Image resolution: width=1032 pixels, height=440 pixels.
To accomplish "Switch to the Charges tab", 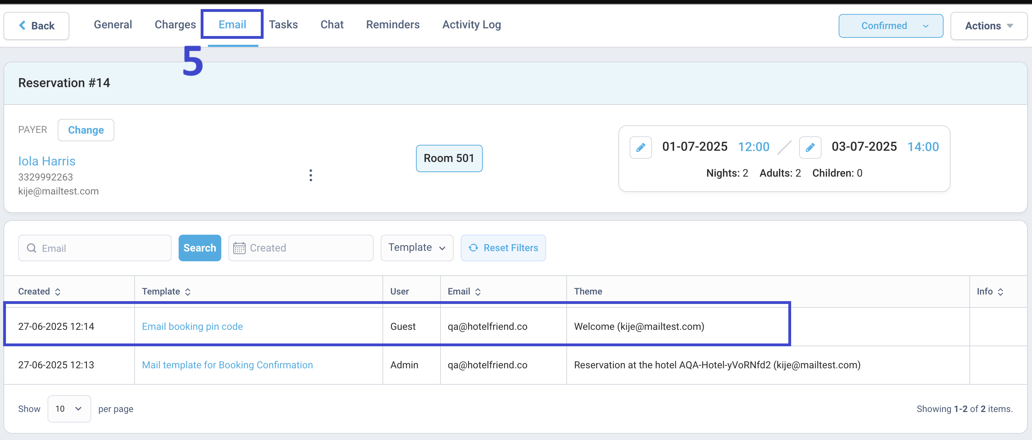I will pos(175,24).
